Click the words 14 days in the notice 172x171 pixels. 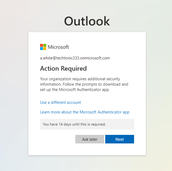[66, 124]
